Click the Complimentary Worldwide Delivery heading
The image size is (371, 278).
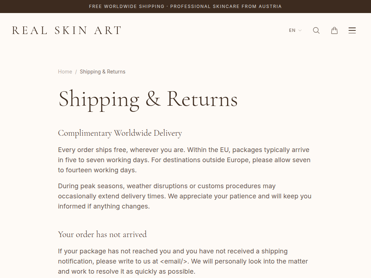(120, 133)
